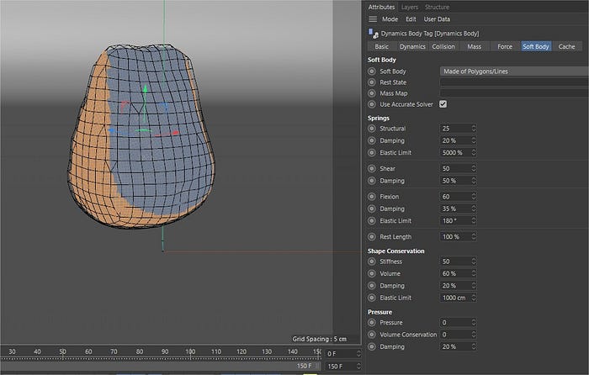Toggle the Soft Body keyframe circle
This screenshot has width=589, height=375.
[372, 71]
